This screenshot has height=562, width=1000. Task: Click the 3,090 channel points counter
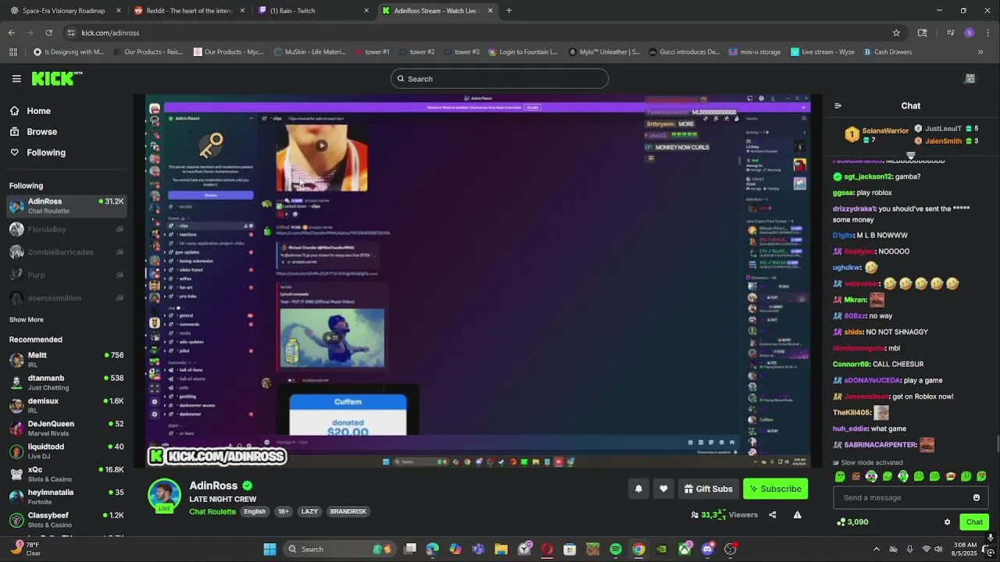(852, 522)
